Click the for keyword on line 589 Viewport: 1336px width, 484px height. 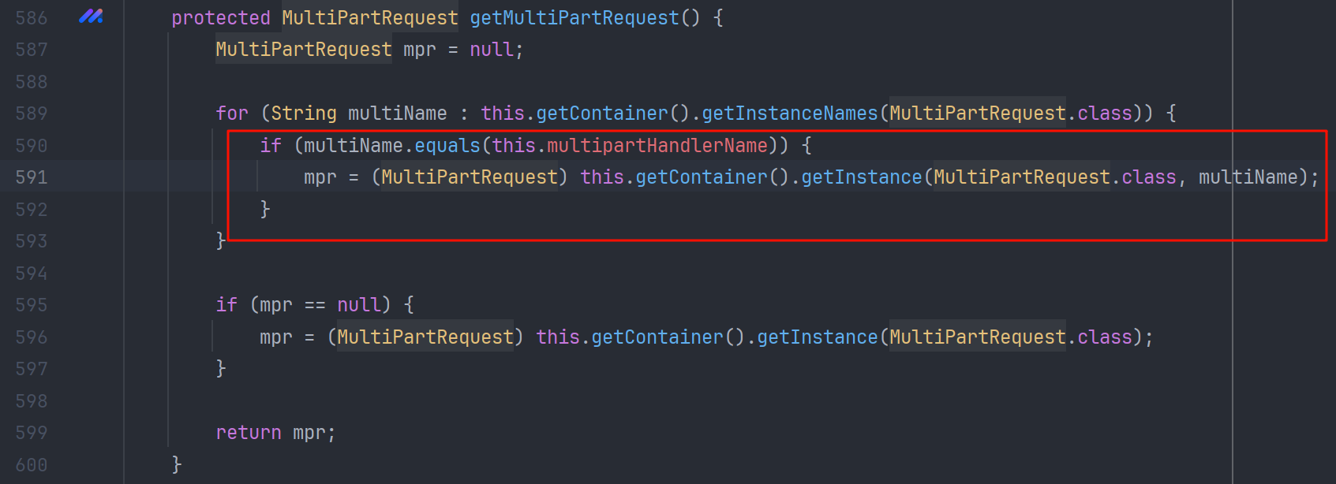[232, 114]
